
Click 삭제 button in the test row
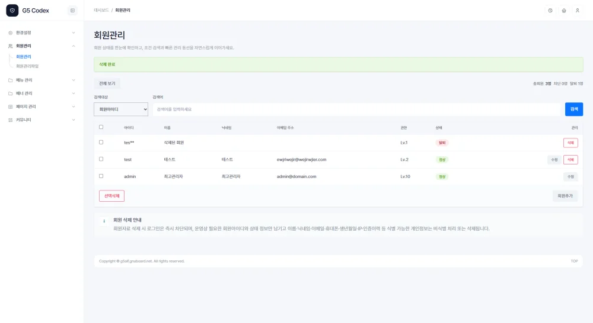pyautogui.click(x=570, y=160)
